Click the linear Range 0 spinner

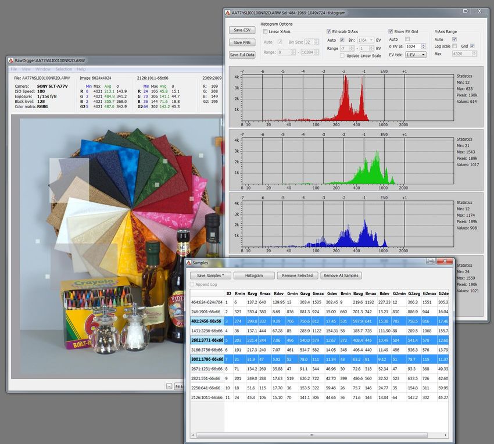click(287, 52)
